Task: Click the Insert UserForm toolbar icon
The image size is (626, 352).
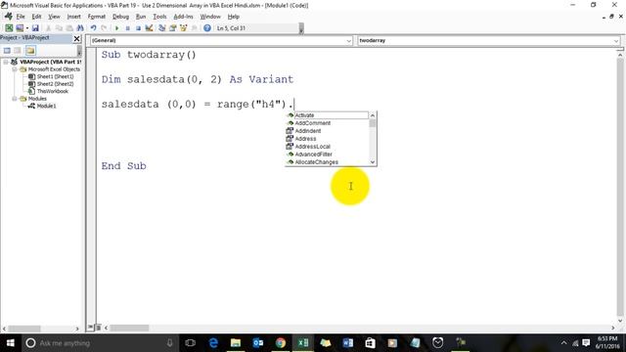Action: pos(20,28)
